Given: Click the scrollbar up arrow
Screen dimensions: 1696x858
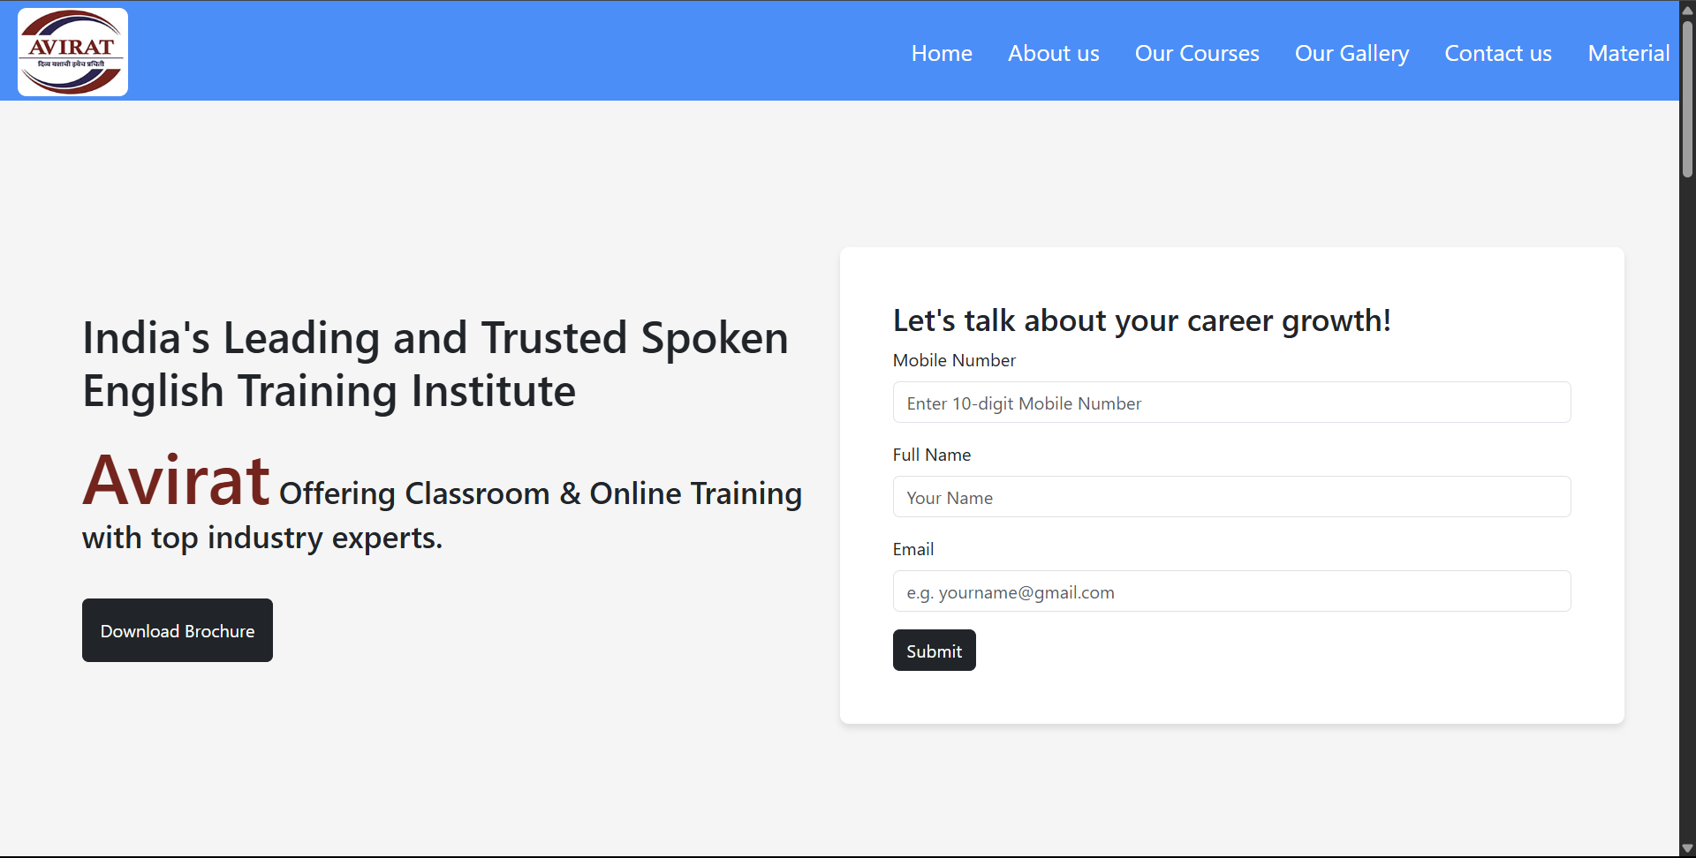Looking at the screenshot, I should [1687, 9].
